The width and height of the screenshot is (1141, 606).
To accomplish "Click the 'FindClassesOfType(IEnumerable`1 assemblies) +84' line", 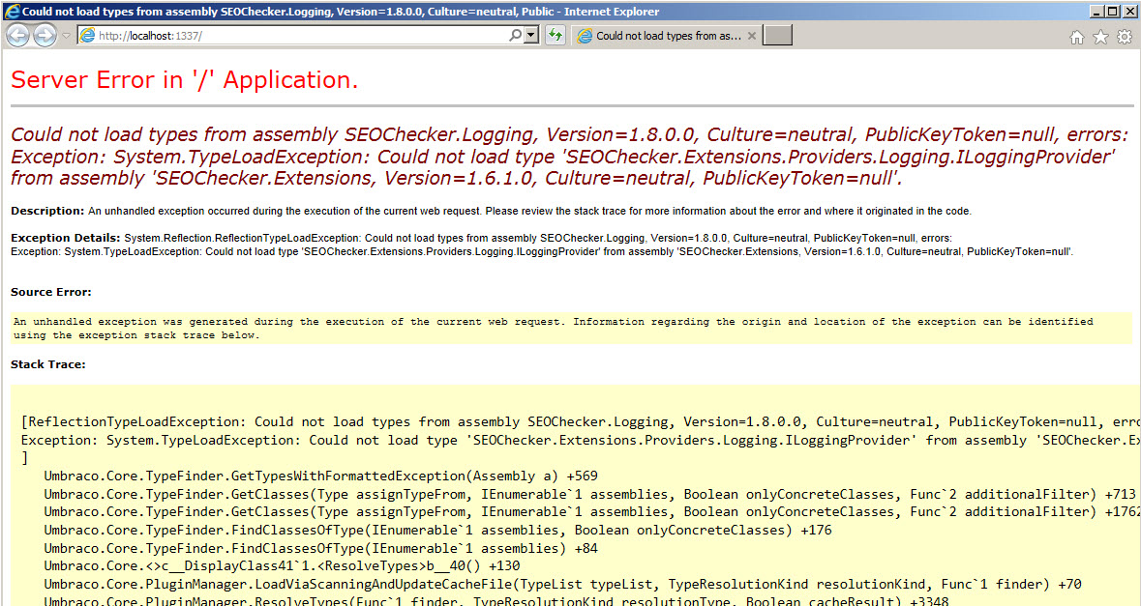I will point(321,549).
